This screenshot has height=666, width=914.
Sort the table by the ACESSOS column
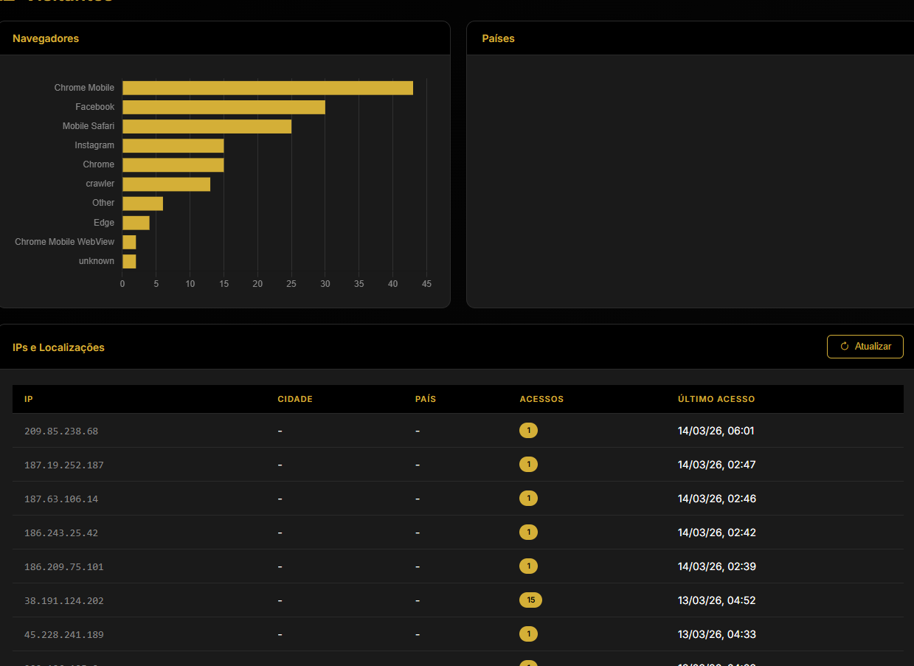(541, 399)
